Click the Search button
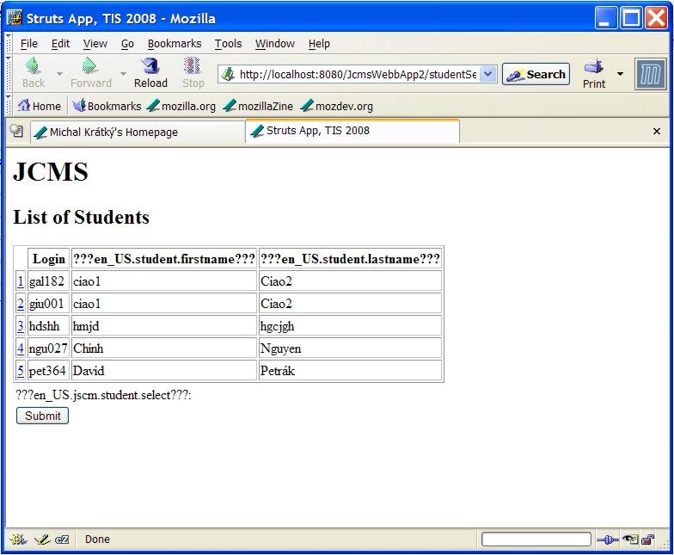 coord(536,74)
